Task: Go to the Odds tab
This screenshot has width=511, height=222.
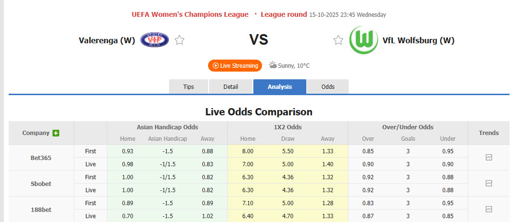Action: click(x=328, y=87)
